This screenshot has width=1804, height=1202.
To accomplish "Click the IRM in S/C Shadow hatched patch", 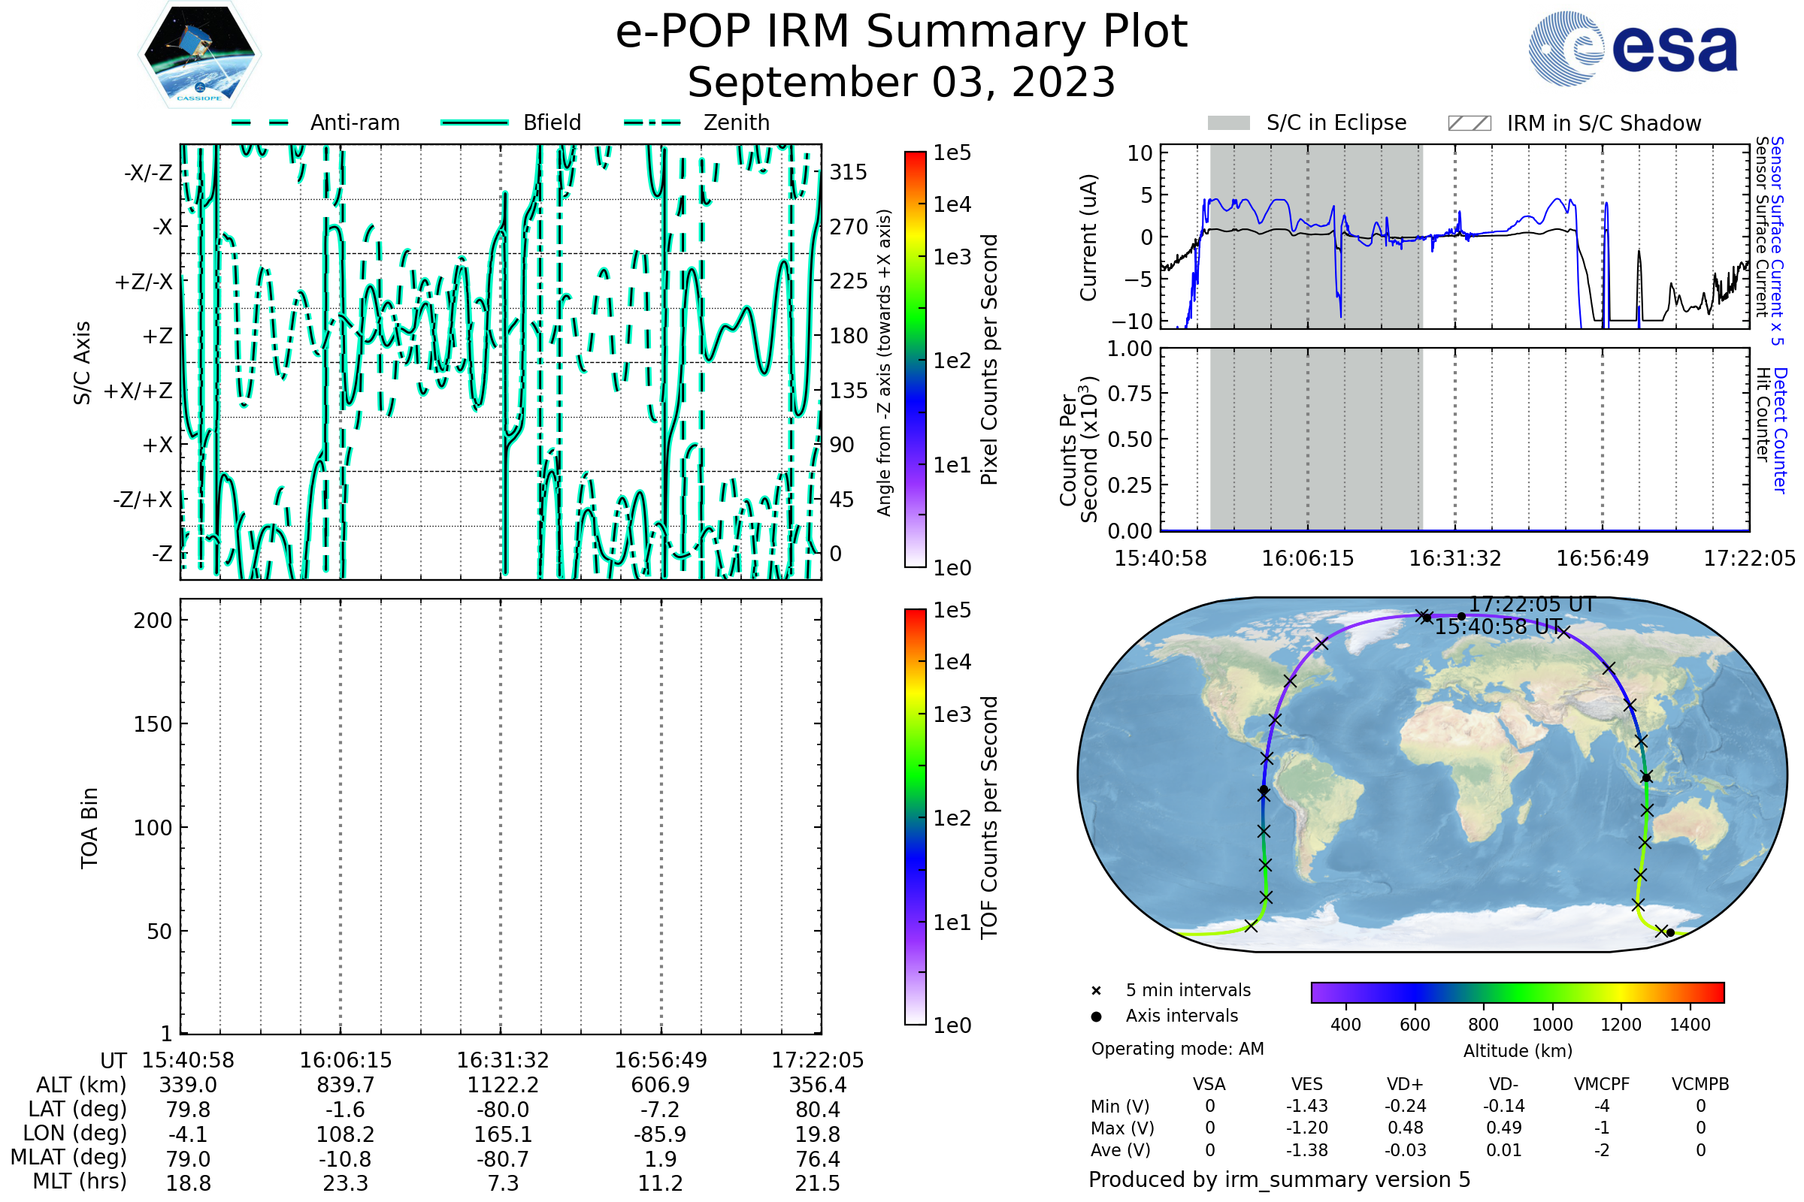I will point(1469,123).
